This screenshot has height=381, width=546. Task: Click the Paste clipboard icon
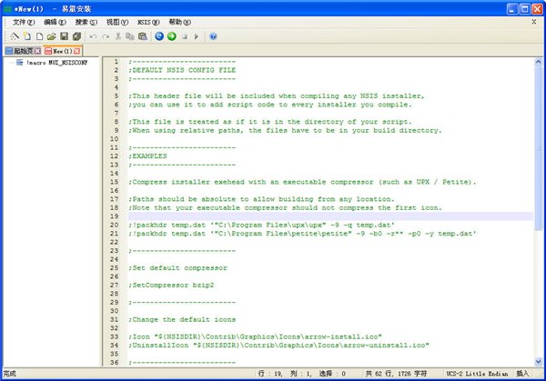(142, 36)
